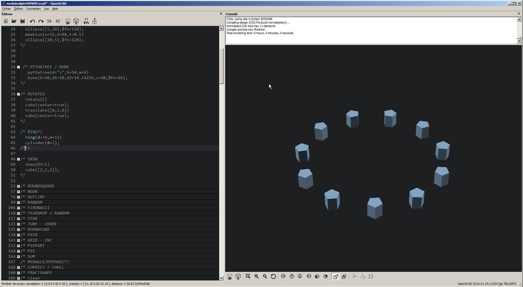Image resolution: width=523 pixels, height=287 pixels.
Task: Indent the selected code via editor toolbar
Action: pyautogui.click(x=58, y=21)
